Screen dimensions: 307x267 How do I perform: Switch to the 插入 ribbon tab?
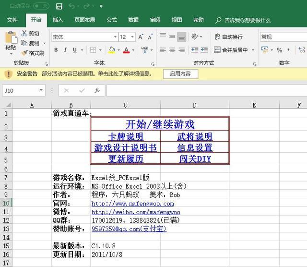(x=58, y=20)
